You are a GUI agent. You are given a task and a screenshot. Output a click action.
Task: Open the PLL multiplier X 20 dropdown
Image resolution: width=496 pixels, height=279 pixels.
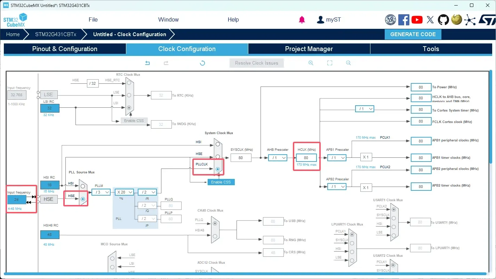(x=125, y=192)
